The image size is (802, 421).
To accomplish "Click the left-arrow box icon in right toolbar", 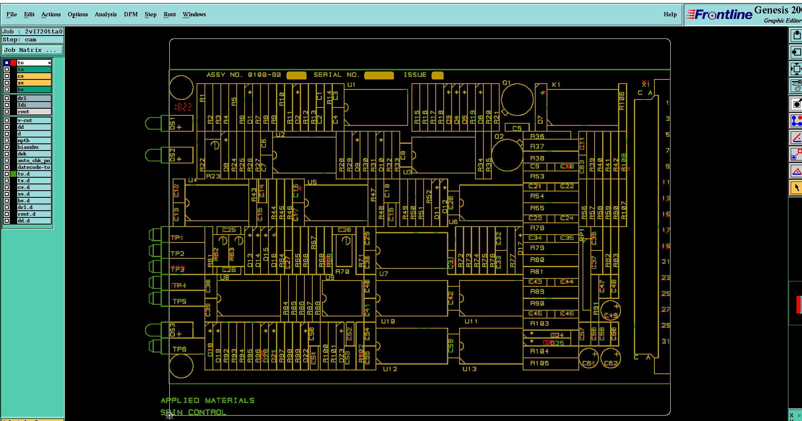I will (x=796, y=52).
